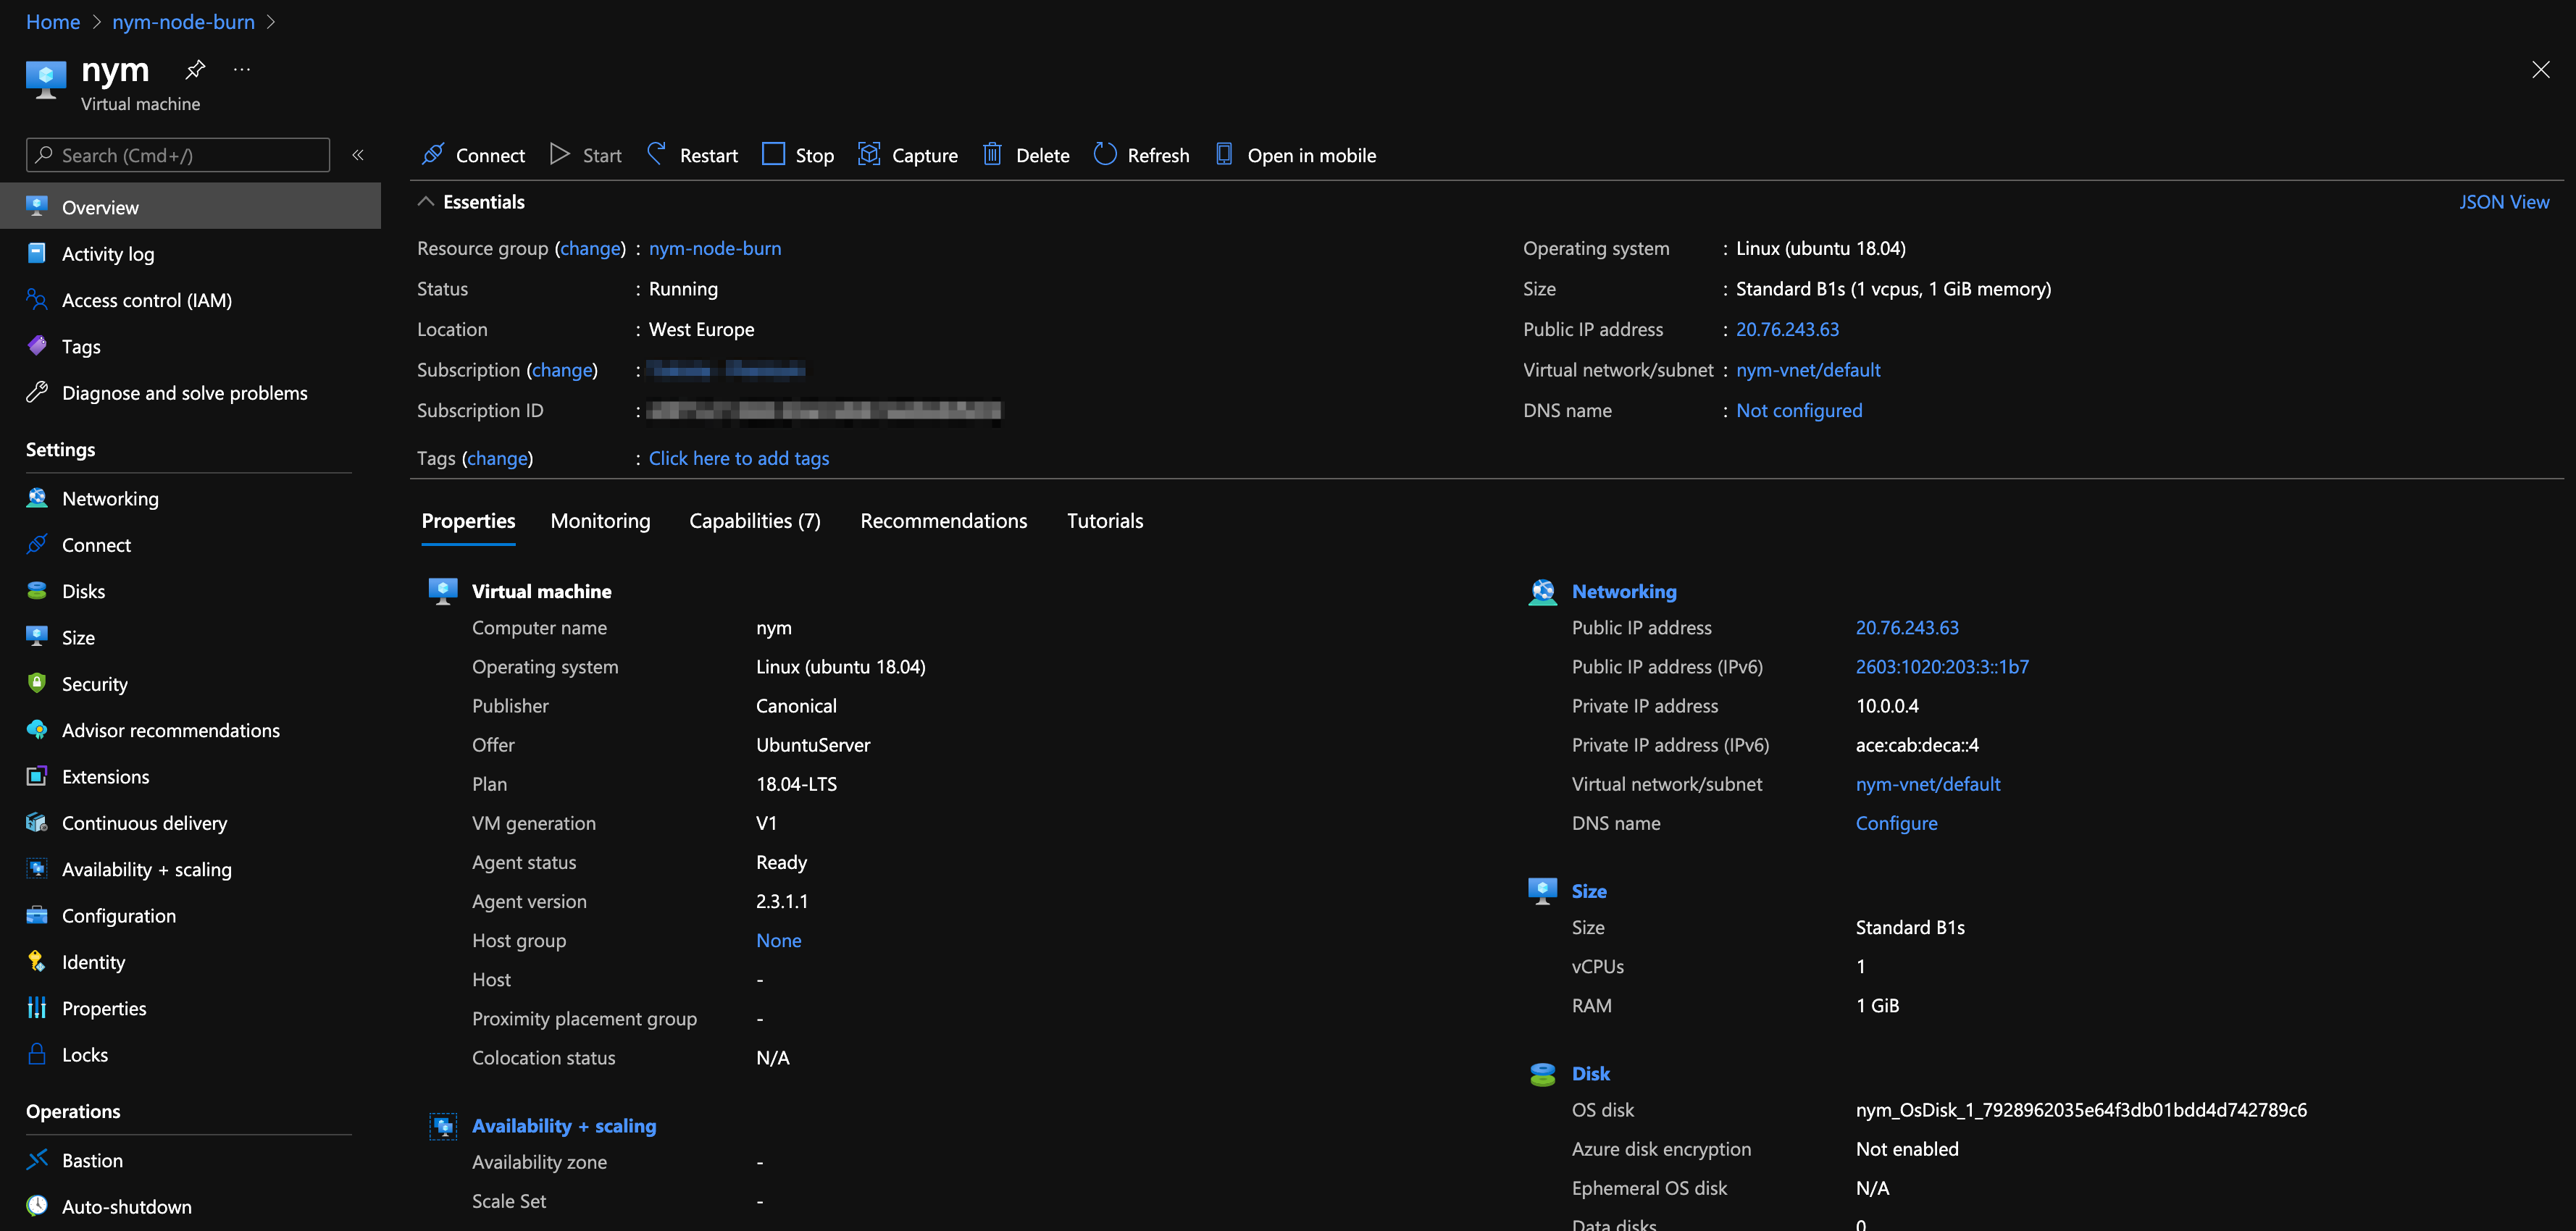Open the more options ellipsis menu
Image resolution: width=2576 pixels, height=1231 pixels.
[x=241, y=69]
